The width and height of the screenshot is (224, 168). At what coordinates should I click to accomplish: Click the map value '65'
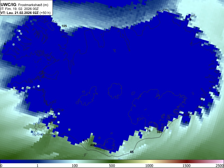tap(132, 152)
